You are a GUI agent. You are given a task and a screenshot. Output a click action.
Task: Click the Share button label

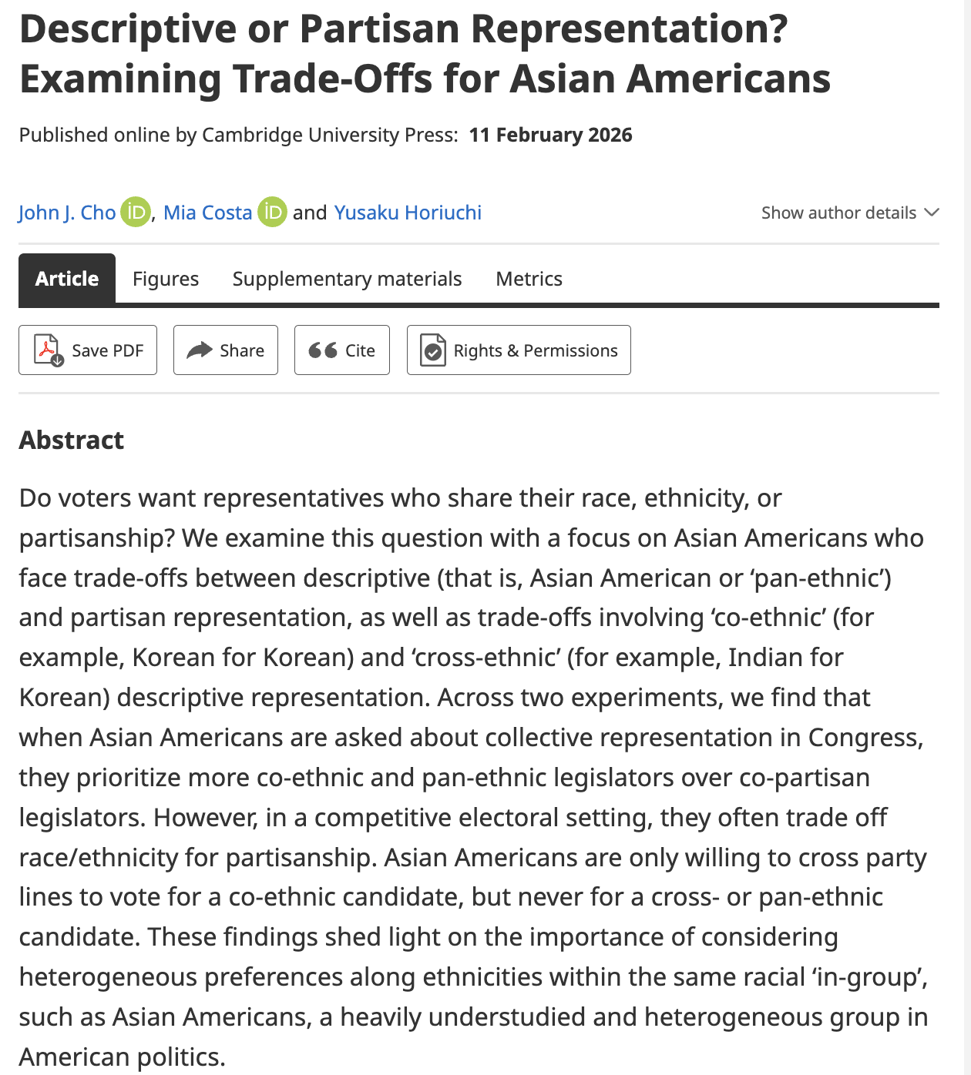click(x=242, y=350)
